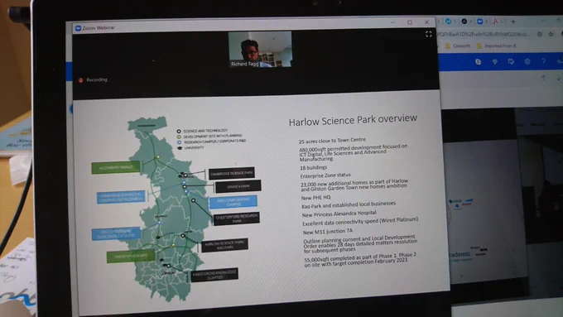Screen dimensions: 563x317
Task: Click the 'Granta Park' map label
Action: tap(238, 186)
